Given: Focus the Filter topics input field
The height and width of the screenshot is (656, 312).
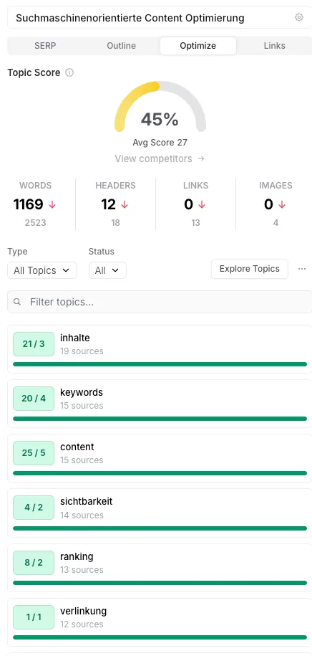Looking at the screenshot, I should [160, 302].
